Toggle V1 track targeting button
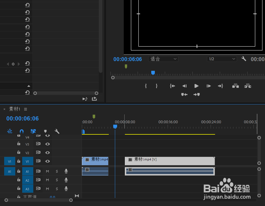 (27, 161)
